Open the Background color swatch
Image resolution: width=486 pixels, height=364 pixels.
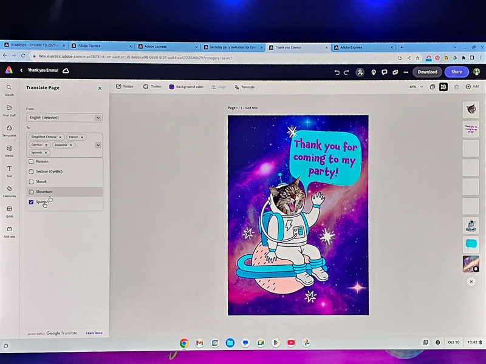tap(171, 86)
